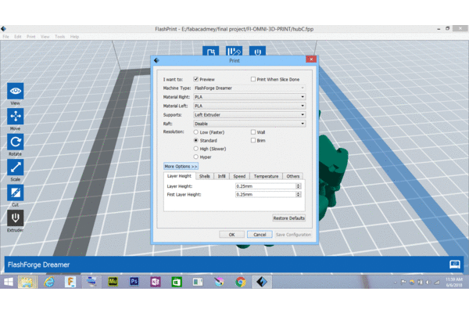Toggle the Preview checkbox
This screenshot has height=313, width=469.
196,79
